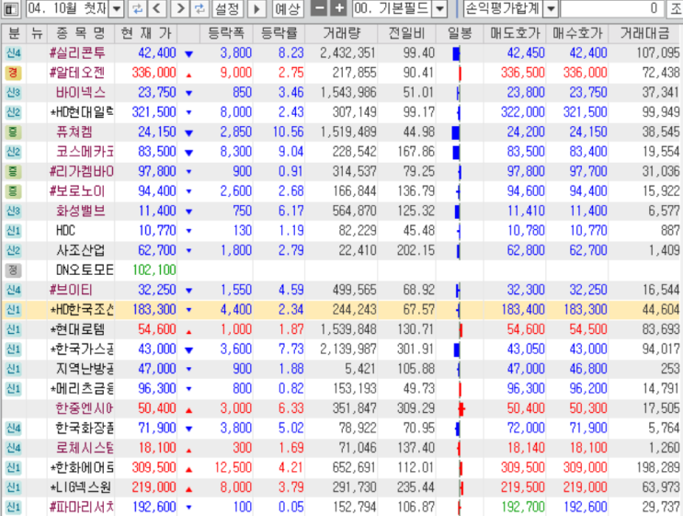Sort by 거래량 column header
This screenshot has height=516, width=683.
[x=342, y=33]
